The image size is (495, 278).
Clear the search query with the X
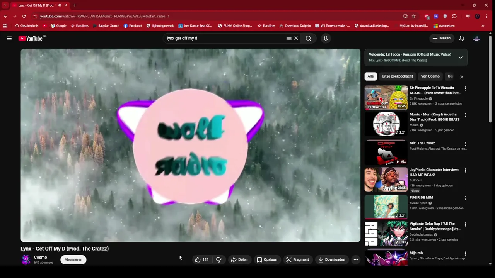pos(296,38)
